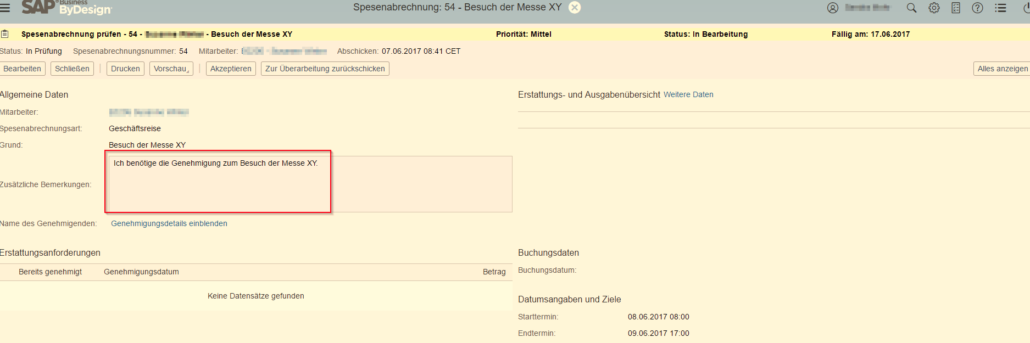Expand the Vorschau dropdown button
The width and height of the screenshot is (1030, 343).
click(x=171, y=69)
